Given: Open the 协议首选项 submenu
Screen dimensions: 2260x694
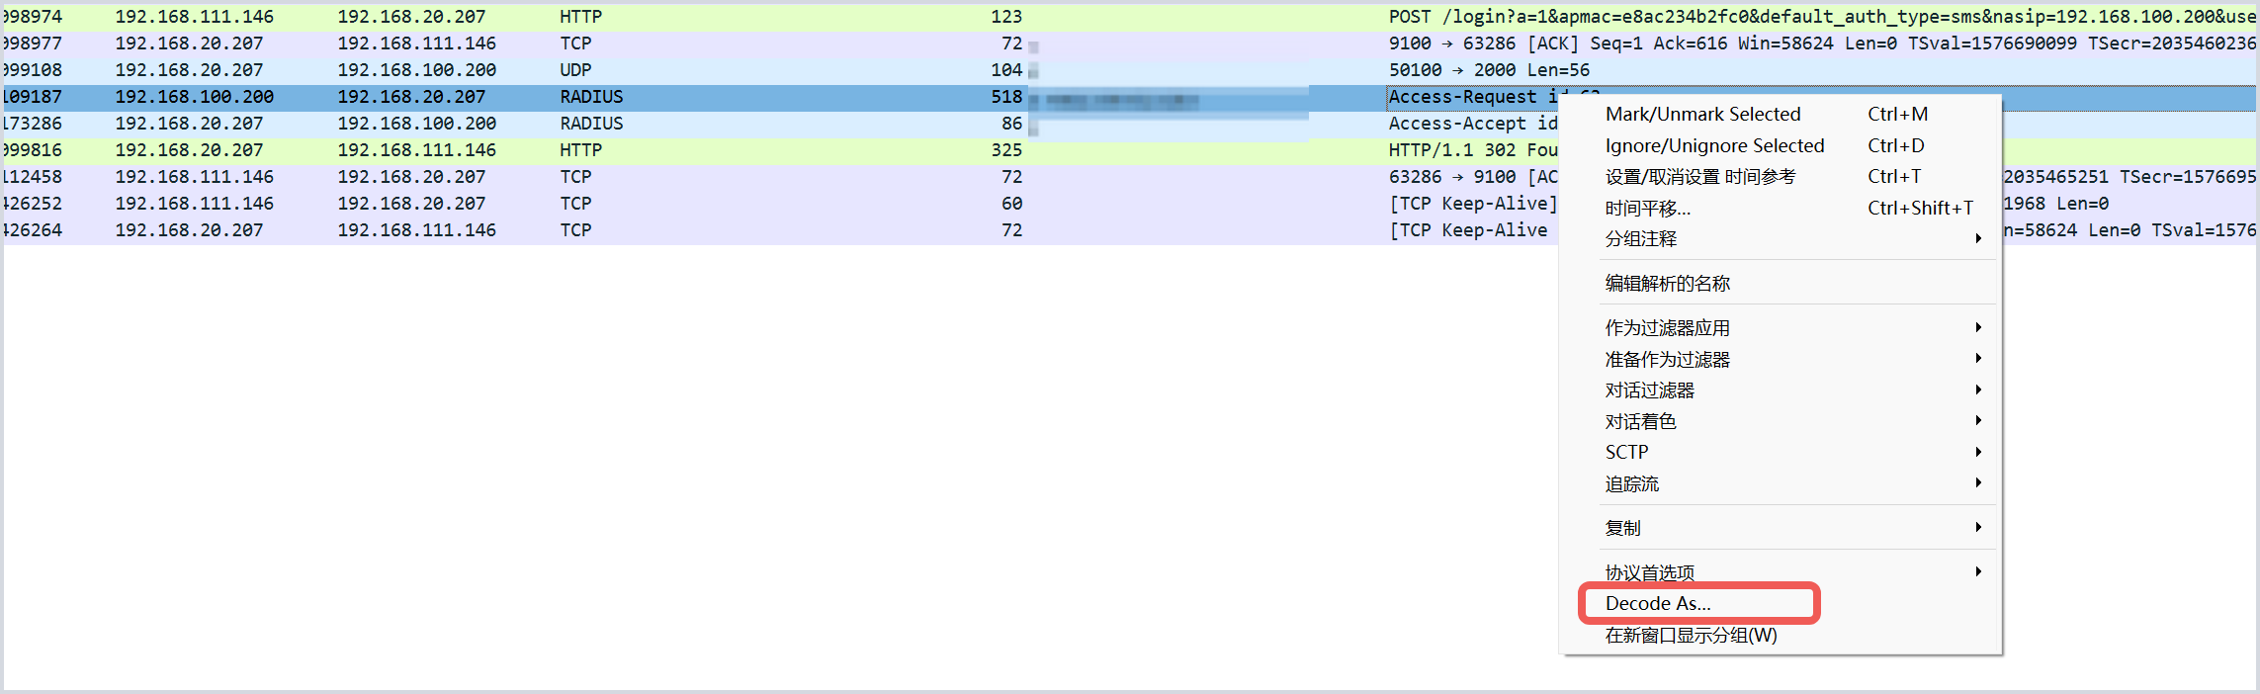Looking at the screenshot, I should click(x=1780, y=572).
